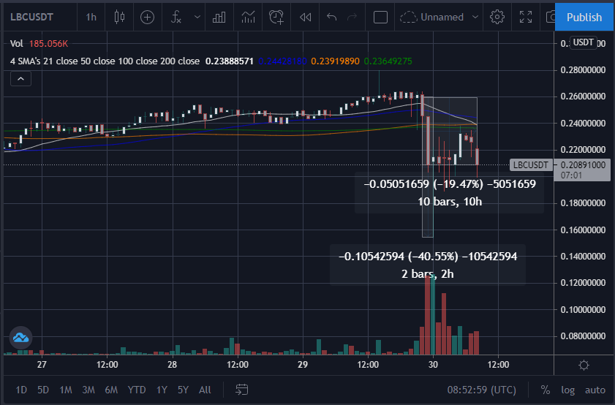This screenshot has height=405, width=615.
Task: Set date range to 5D
Action: tap(43, 390)
